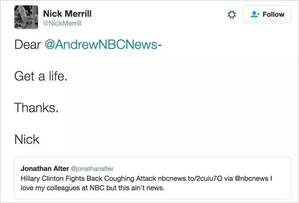Open the nbcnews.to/2cuiu7O link
The width and height of the screenshot is (299, 203).
(191, 178)
